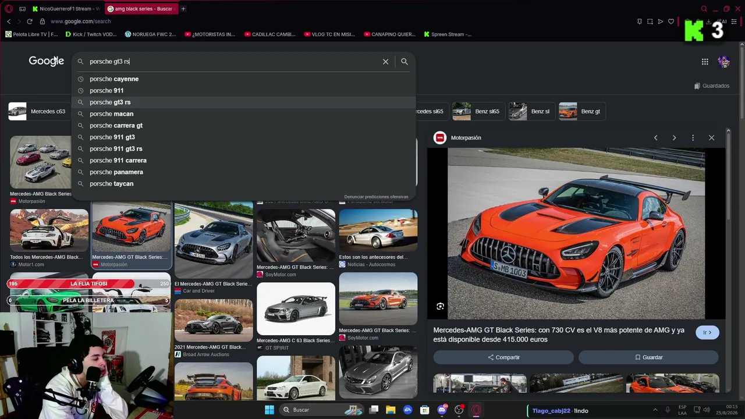Open the Pelota Libre TV bookmark
Viewport: 745px width, 419px height.
[31, 34]
